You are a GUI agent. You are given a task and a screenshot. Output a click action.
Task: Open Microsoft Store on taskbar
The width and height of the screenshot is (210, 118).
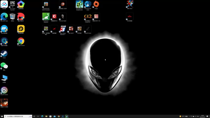(x=50, y=116)
